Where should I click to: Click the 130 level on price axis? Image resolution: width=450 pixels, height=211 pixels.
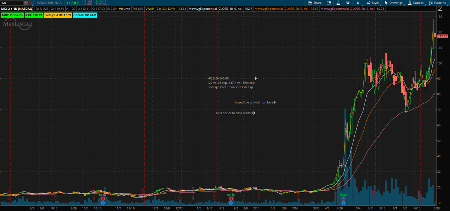[440, 17]
